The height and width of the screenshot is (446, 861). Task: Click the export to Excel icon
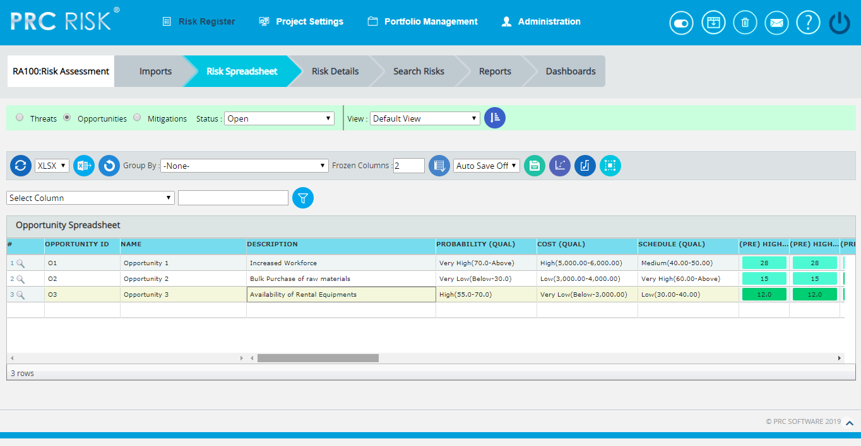84,166
